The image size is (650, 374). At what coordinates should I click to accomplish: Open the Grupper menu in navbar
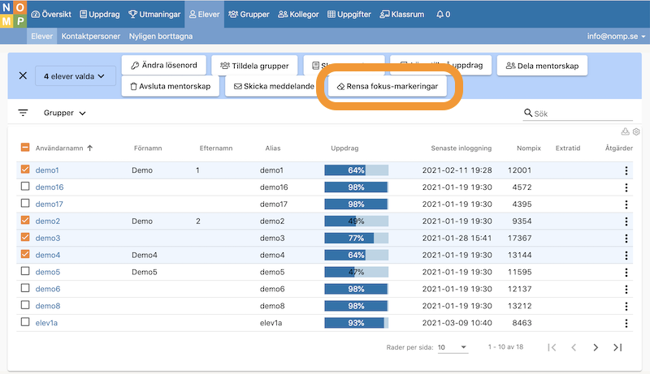point(249,14)
